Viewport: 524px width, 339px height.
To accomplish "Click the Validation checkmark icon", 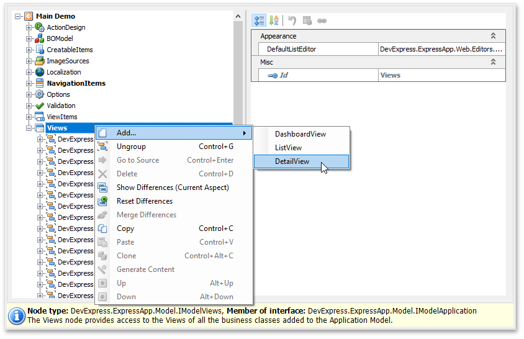I will pyautogui.click(x=40, y=106).
